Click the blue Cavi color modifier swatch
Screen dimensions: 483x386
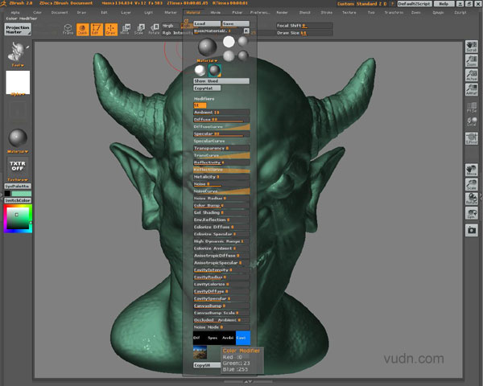pos(243,338)
